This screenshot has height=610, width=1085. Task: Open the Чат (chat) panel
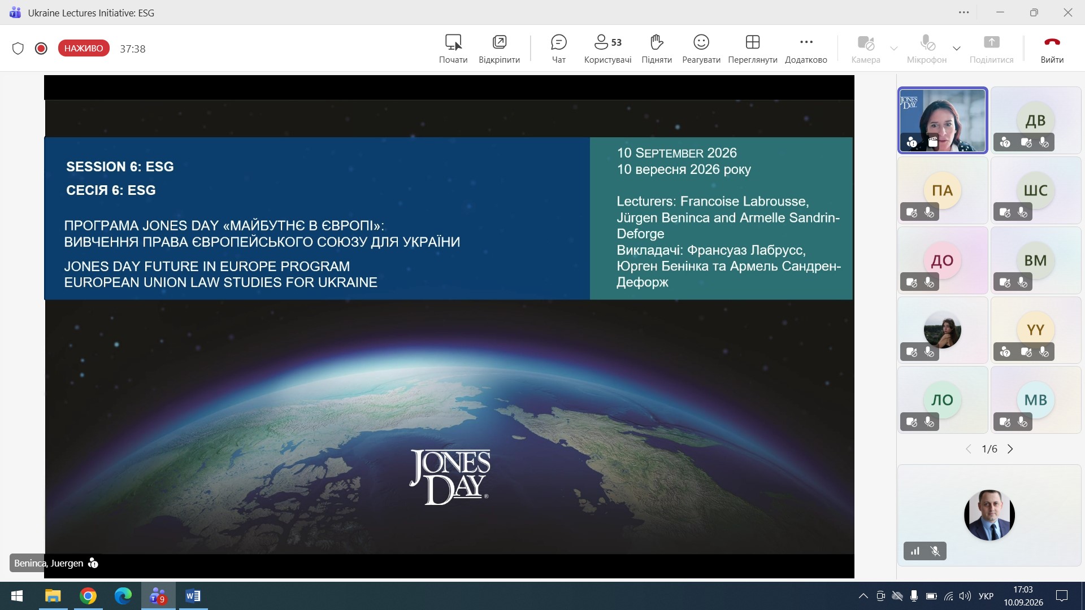558,49
